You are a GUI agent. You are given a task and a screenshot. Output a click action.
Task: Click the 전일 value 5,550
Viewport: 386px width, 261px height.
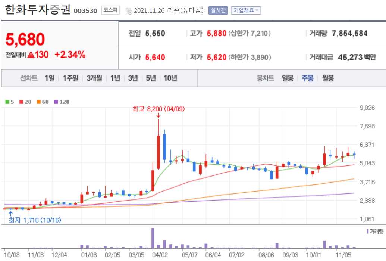(155, 33)
